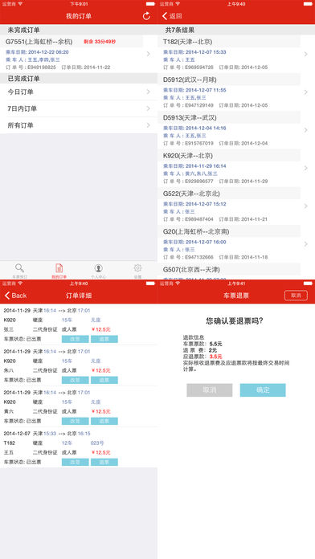Click 改签 for passenger 朱八's ticket
Screen dimensions: 315x559
click(76, 380)
